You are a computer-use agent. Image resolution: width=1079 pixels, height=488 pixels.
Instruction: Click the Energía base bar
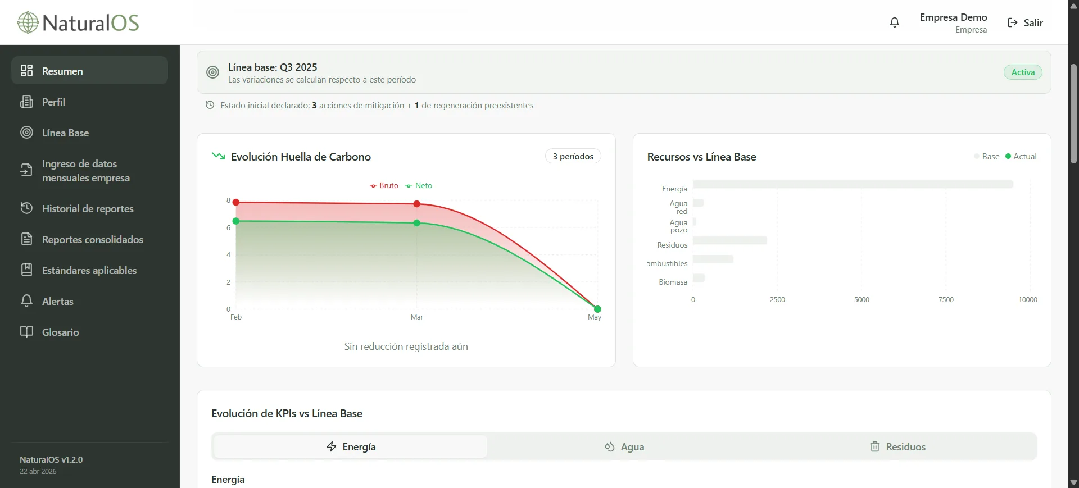click(x=853, y=184)
